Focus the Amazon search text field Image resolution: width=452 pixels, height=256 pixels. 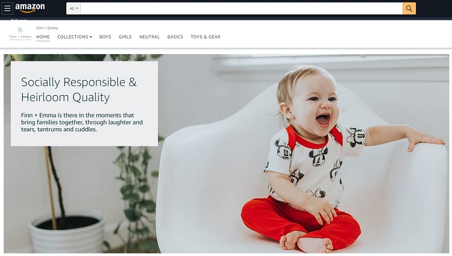pos(241,8)
